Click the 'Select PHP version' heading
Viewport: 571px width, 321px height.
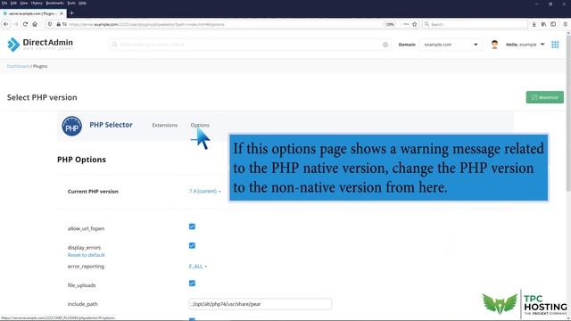coord(42,97)
